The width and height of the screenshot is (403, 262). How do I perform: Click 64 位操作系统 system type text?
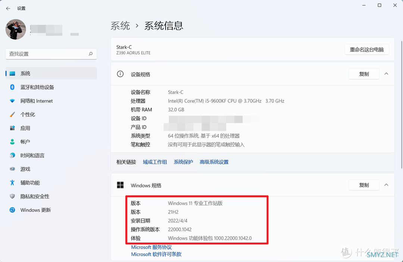[x=204, y=136]
